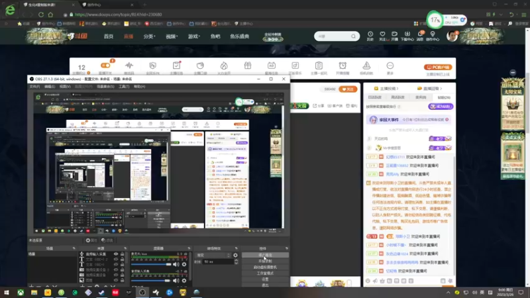Mute the 麦克风/Aux speaker icon in mixer
This screenshot has width=530, height=298.
(176, 264)
